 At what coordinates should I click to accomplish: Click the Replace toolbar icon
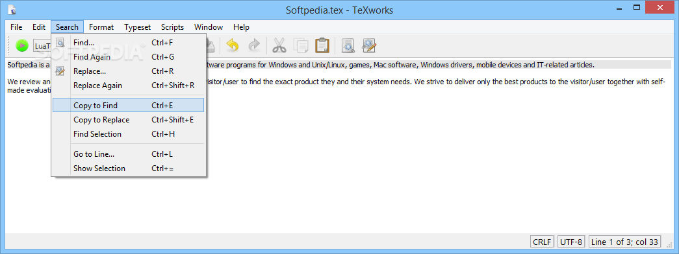369,45
